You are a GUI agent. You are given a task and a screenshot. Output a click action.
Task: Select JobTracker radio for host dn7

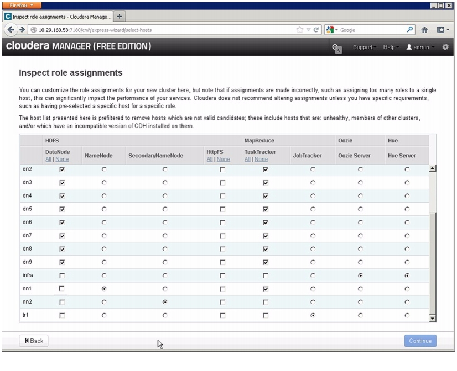tap(313, 236)
